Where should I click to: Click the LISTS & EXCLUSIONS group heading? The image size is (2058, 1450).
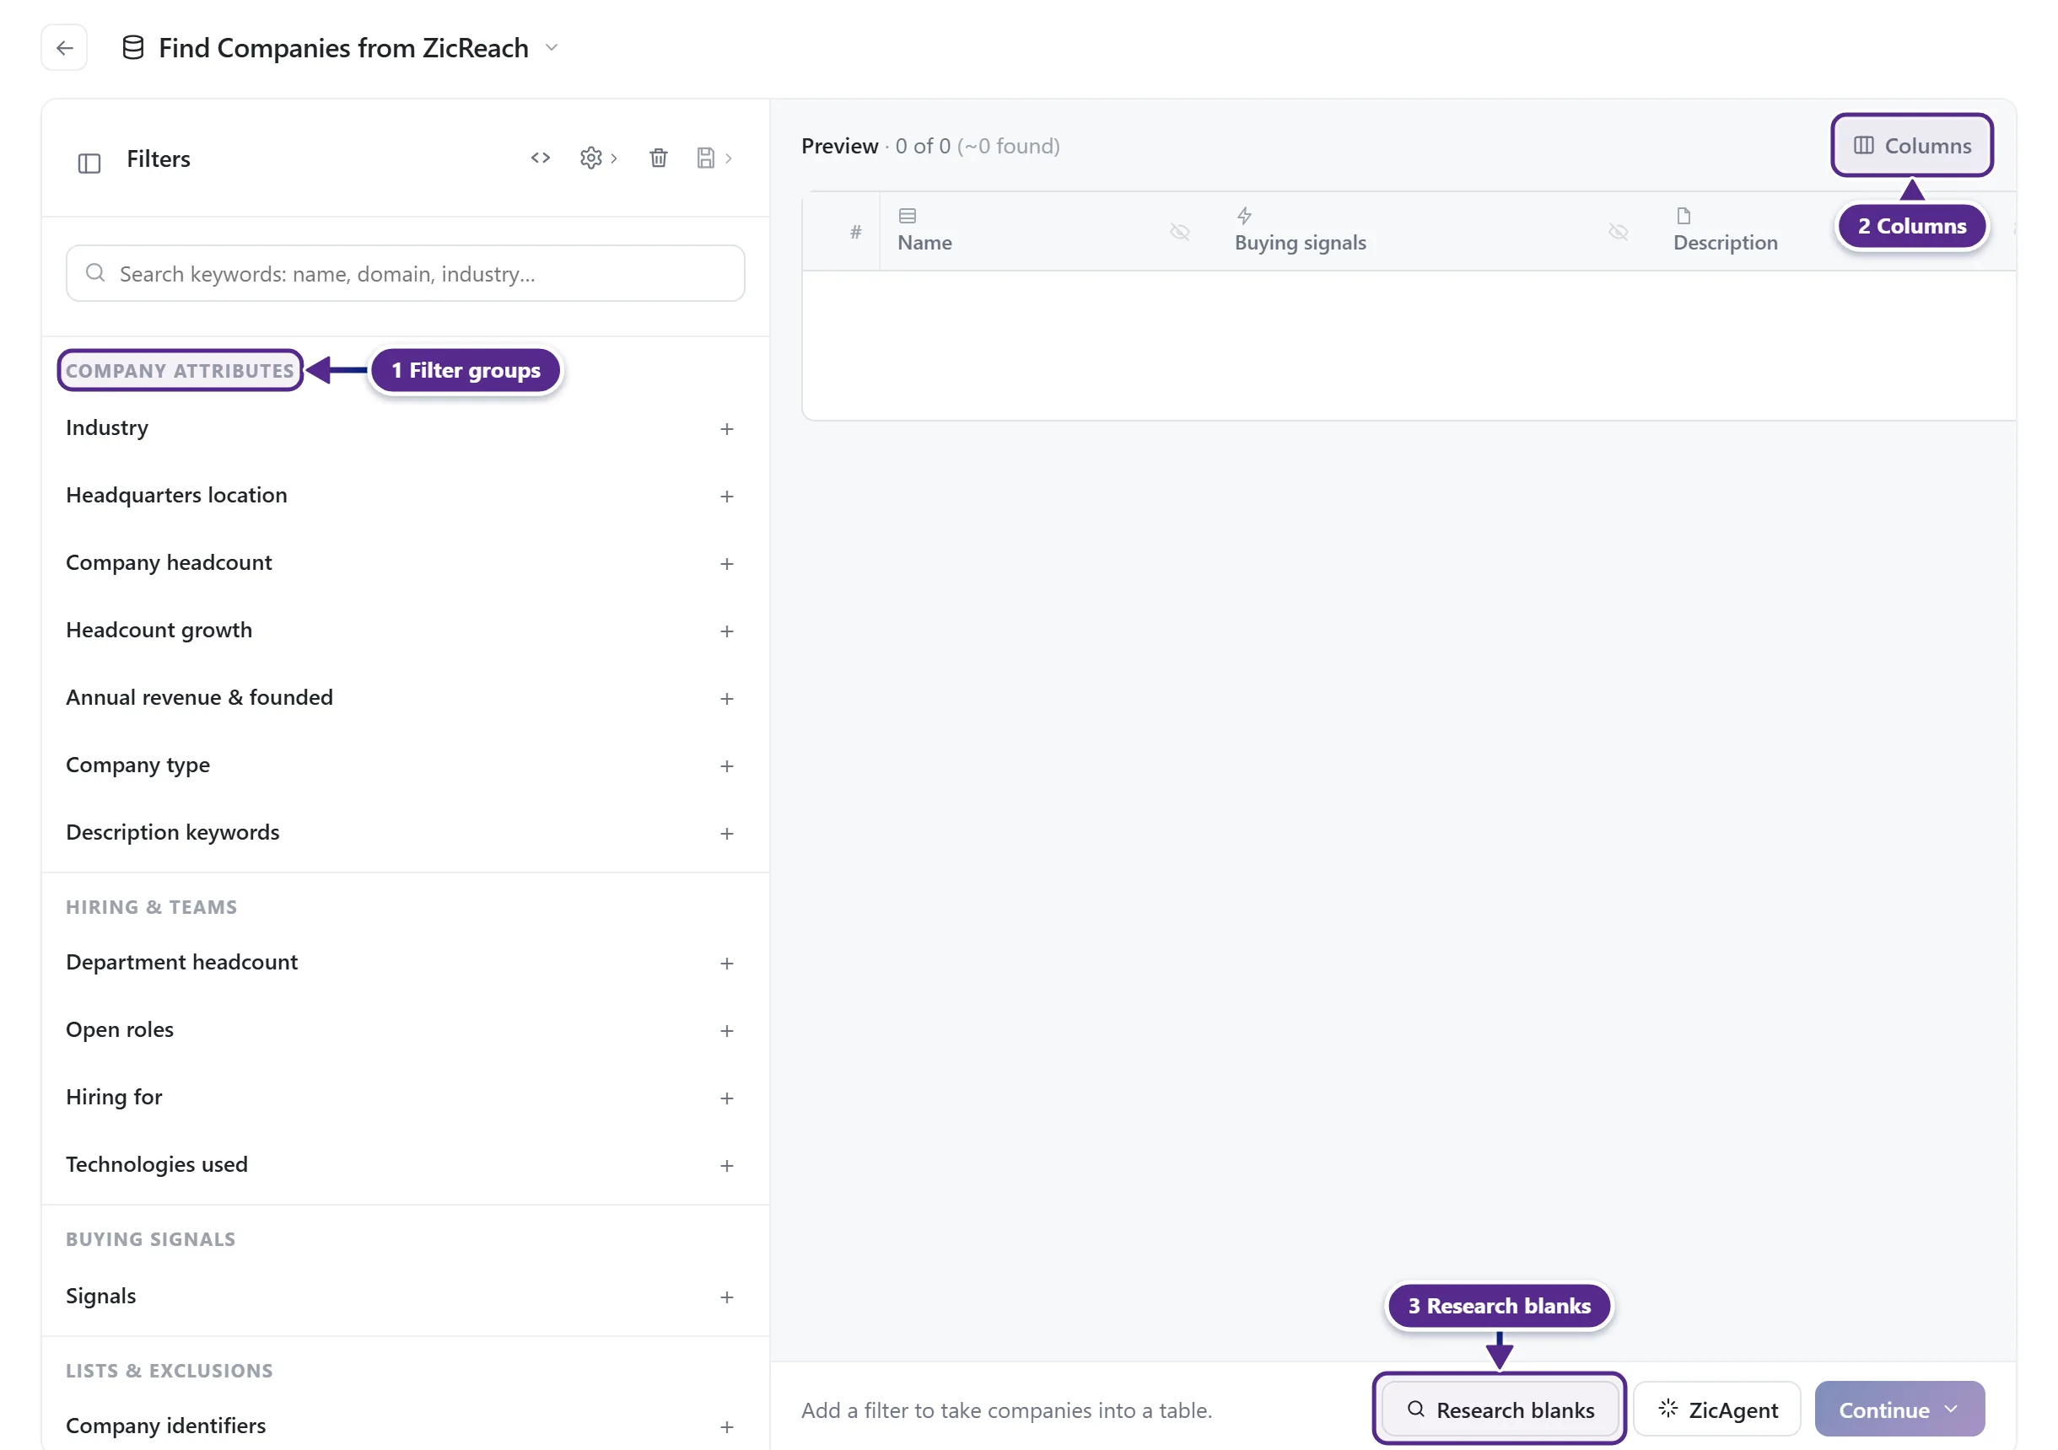[x=170, y=1371]
